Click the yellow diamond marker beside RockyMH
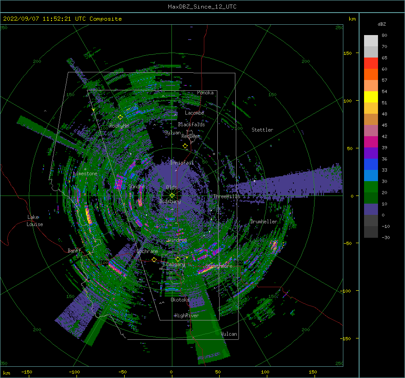 (x=120, y=117)
